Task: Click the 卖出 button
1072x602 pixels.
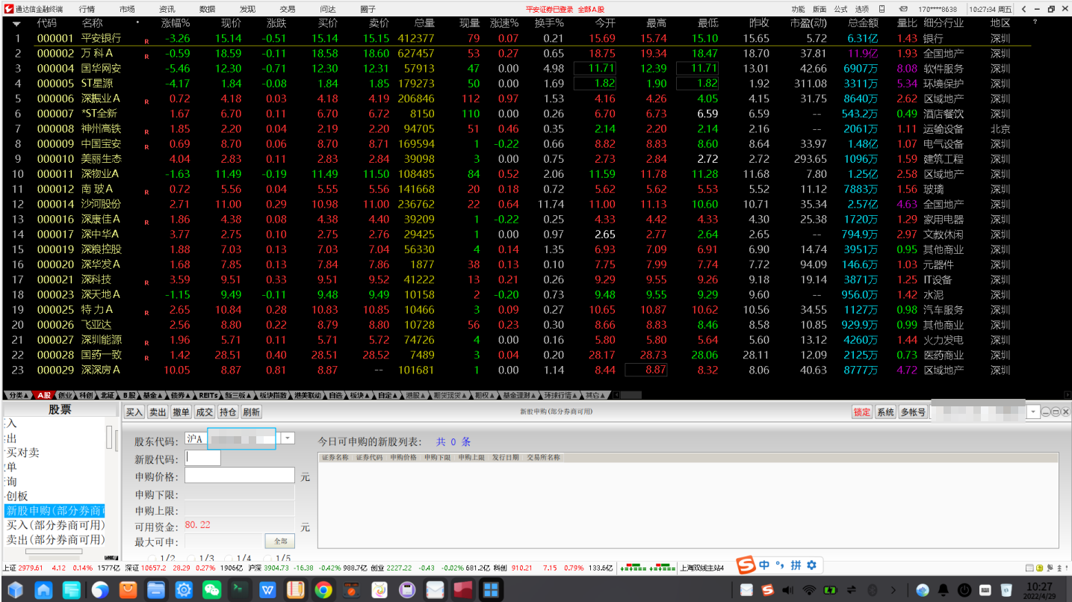Action: pyautogui.click(x=158, y=412)
